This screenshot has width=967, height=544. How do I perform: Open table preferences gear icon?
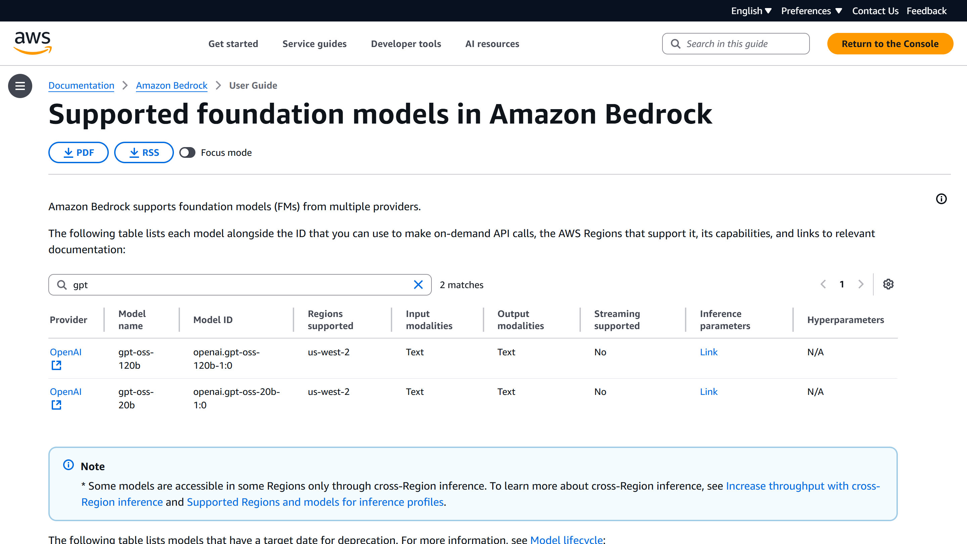tap(888, 284)
